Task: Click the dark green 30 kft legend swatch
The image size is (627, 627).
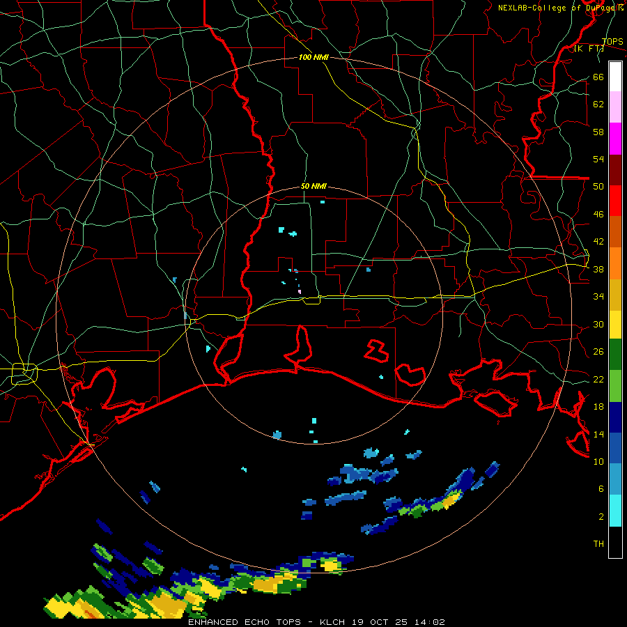Action: tap(615, 355)
